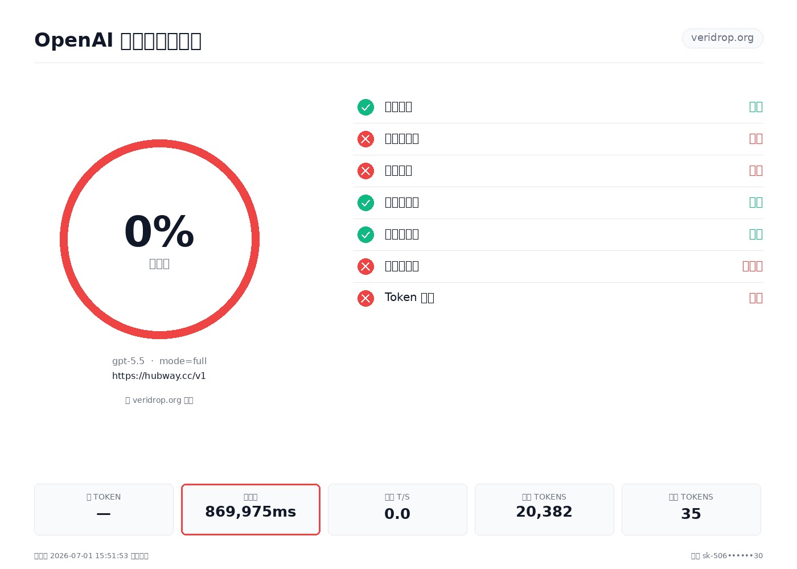
Task: Select the output TOKENS card showing 35
Action: click(x=691, y=509)
